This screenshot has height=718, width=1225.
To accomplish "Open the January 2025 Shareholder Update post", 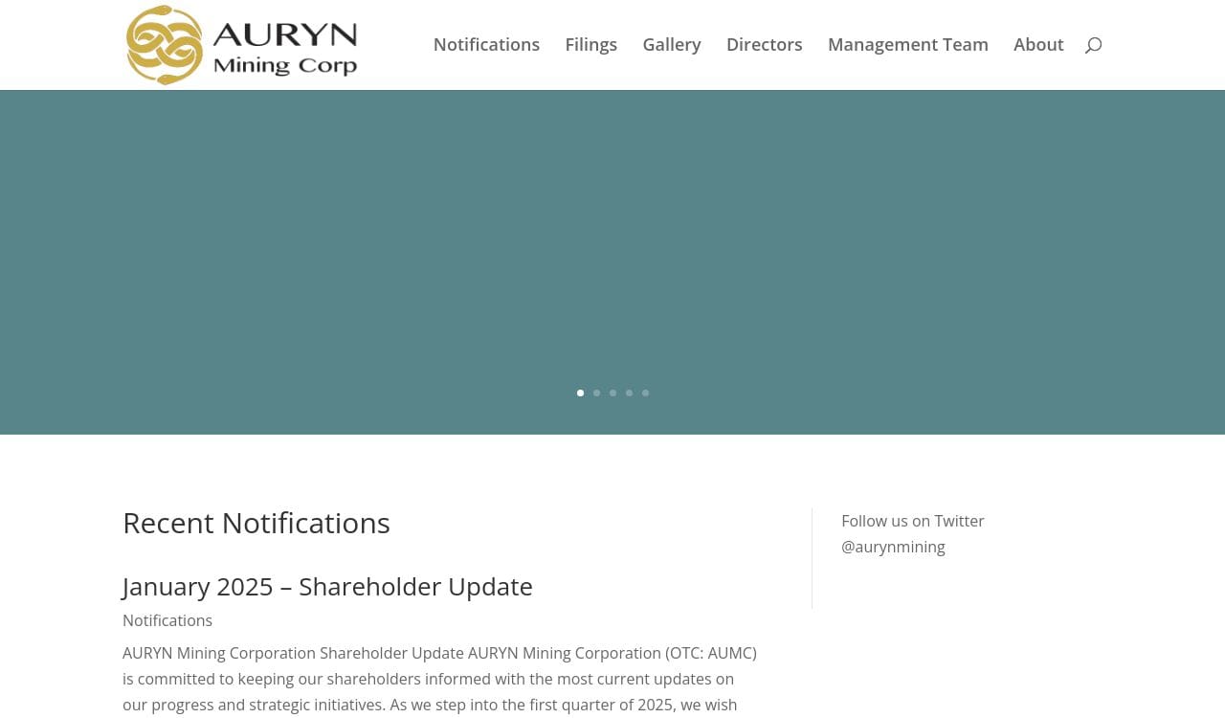I will coord(327,586).
